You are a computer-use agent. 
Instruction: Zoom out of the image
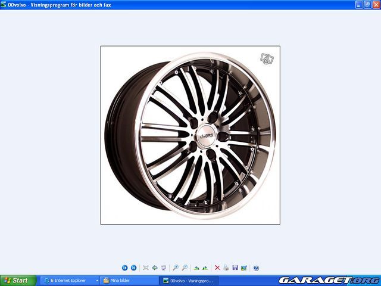(185, 268)
